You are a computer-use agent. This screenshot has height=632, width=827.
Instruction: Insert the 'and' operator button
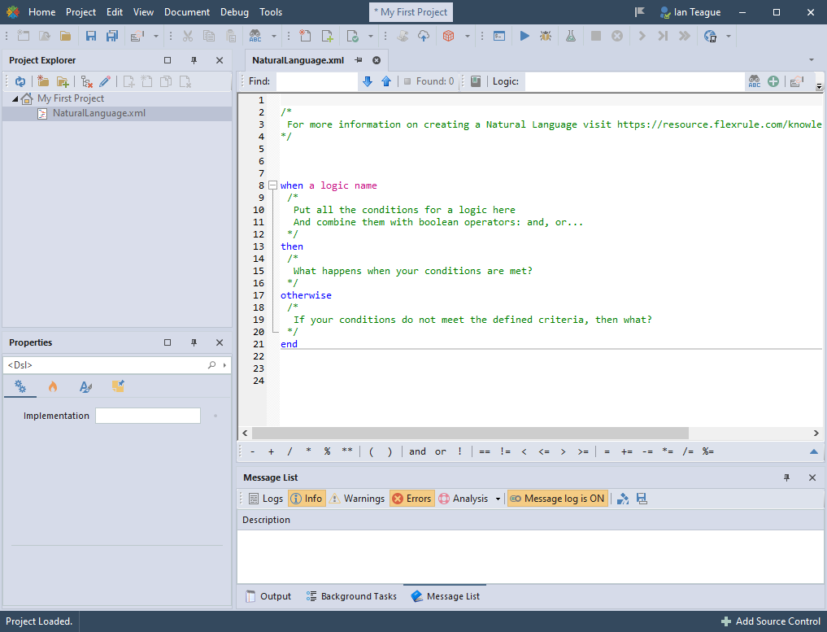coord(417,451)
